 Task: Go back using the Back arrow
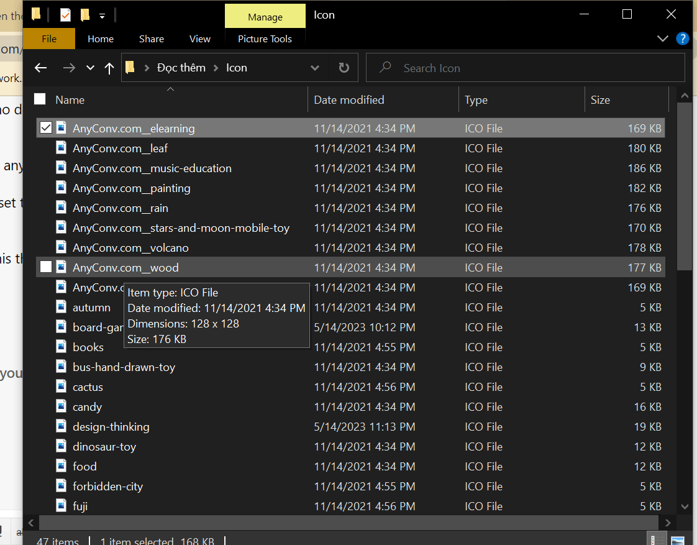click(x=41, y=68)
